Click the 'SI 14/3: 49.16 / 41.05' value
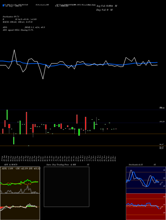The height and width of the screenshot is (220, 166). [x=26, y=19]
